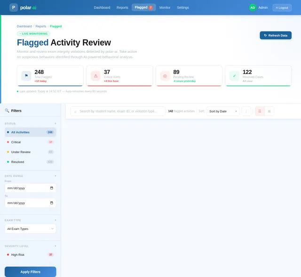Open calendar picker in From date field
This screenshot has height=277, width=301.
[x=51, y=188]
